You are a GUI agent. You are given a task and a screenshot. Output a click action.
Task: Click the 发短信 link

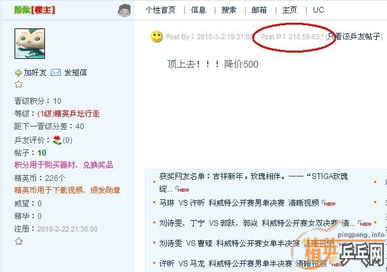coord(75,73)
